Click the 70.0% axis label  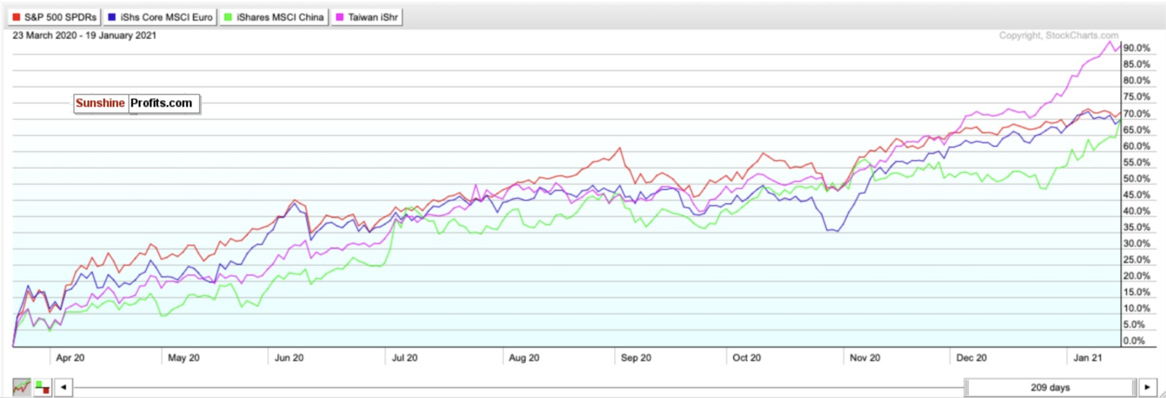pos(1137,114)
